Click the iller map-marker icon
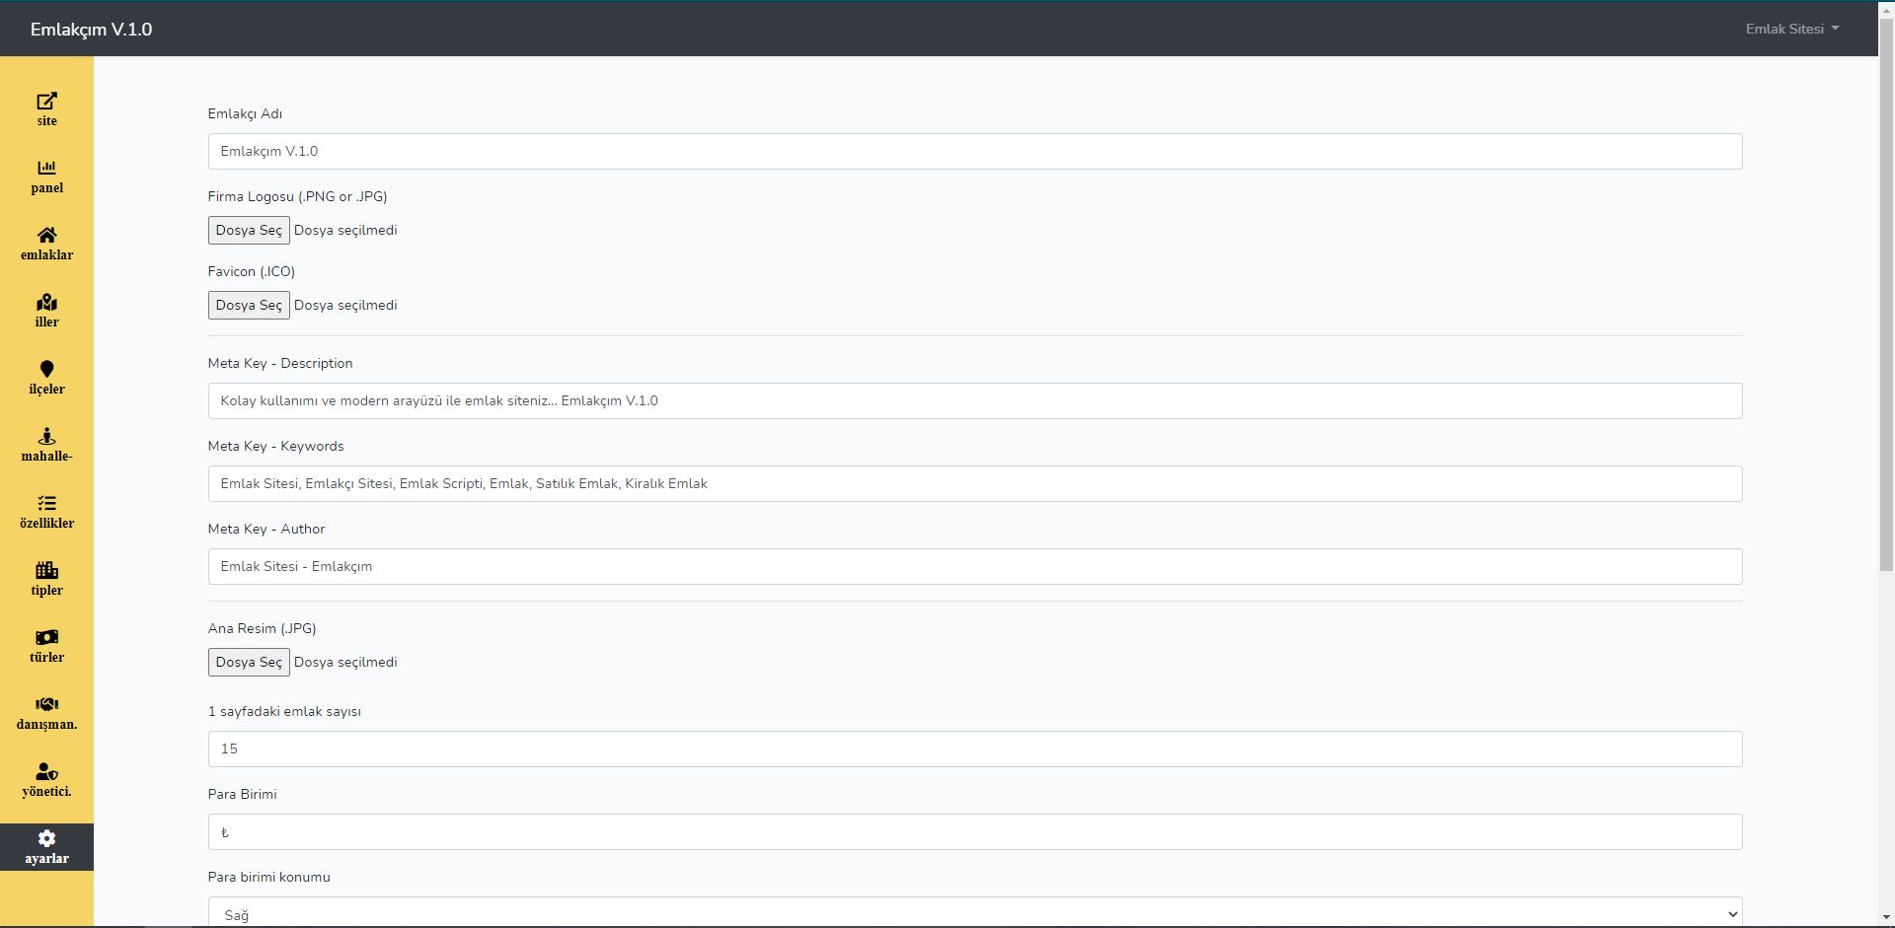The height and width of the screenshot is (928, 1895). point(46,302)
